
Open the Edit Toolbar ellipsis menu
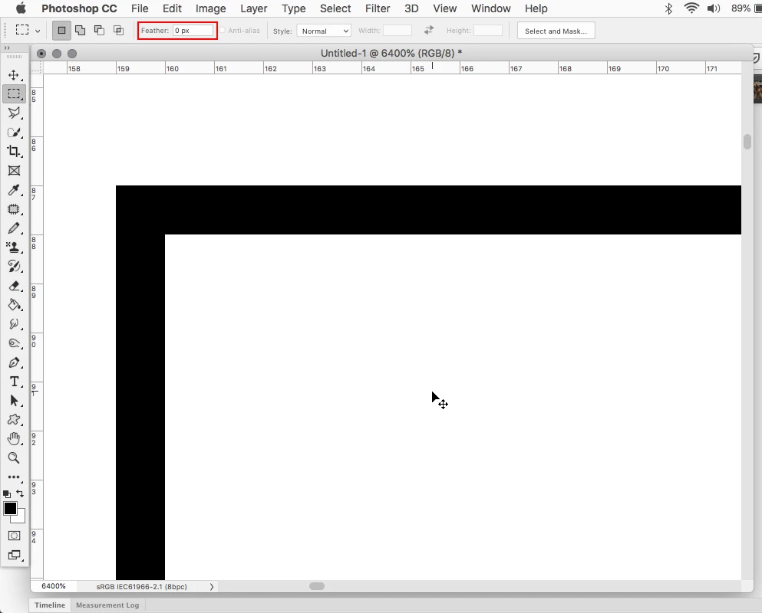pyautogui.click(x=14, y=477)
